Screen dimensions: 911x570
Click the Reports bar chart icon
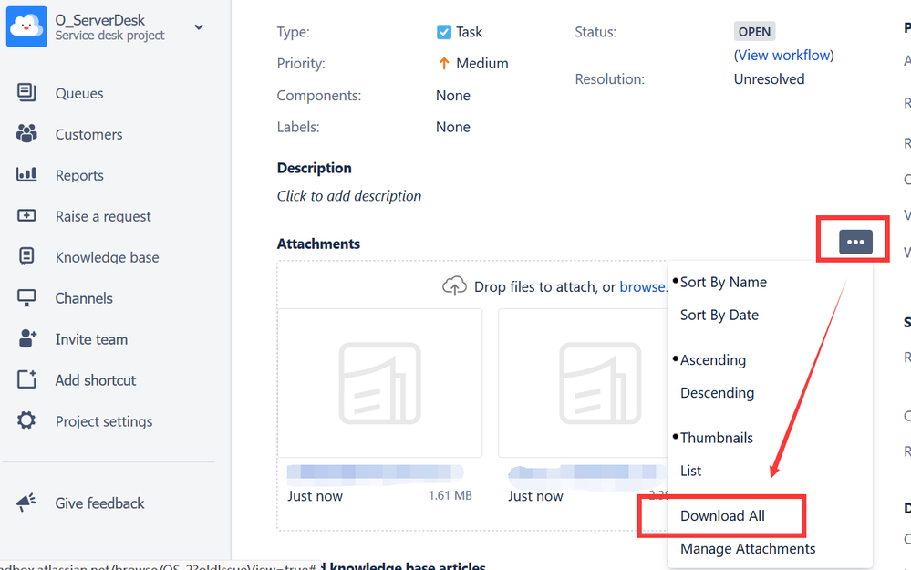click(x=26, y=174)
